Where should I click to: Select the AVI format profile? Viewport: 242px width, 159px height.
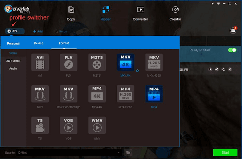[x=40, y=62]
